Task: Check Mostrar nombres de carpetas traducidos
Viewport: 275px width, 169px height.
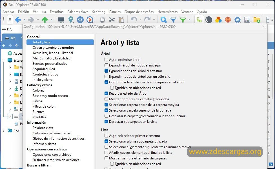Action: (x=106, y=99)
